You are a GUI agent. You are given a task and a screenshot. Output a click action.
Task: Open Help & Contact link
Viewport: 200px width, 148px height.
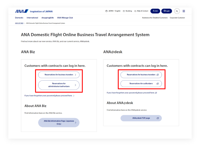(141, 11)
